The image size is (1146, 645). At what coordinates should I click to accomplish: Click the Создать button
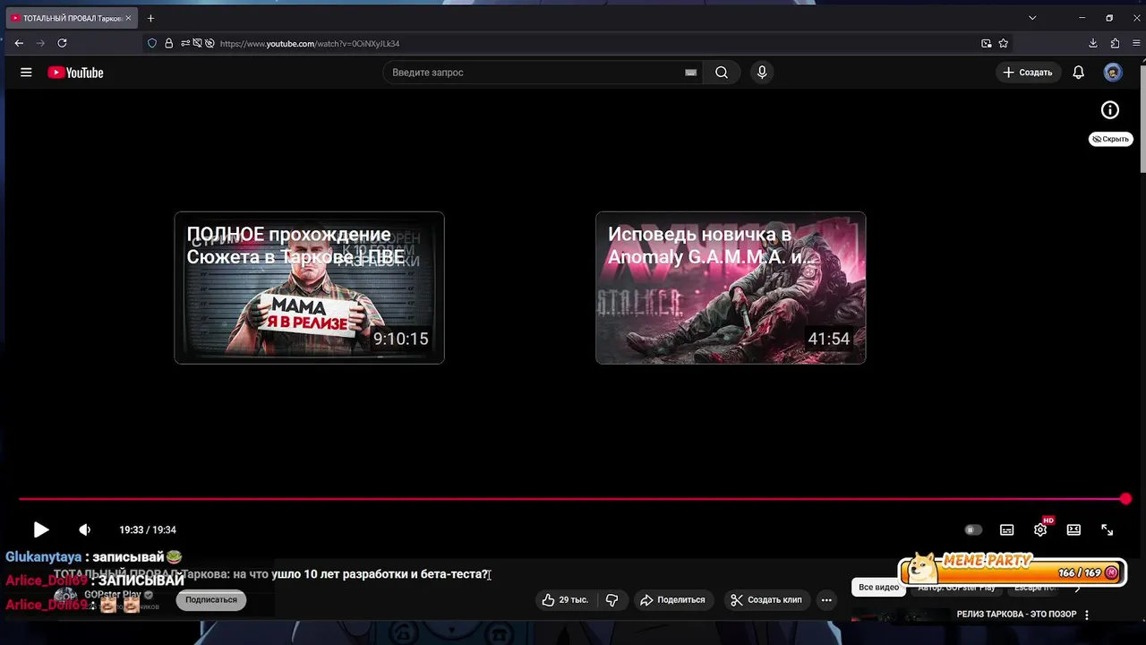1028,73
